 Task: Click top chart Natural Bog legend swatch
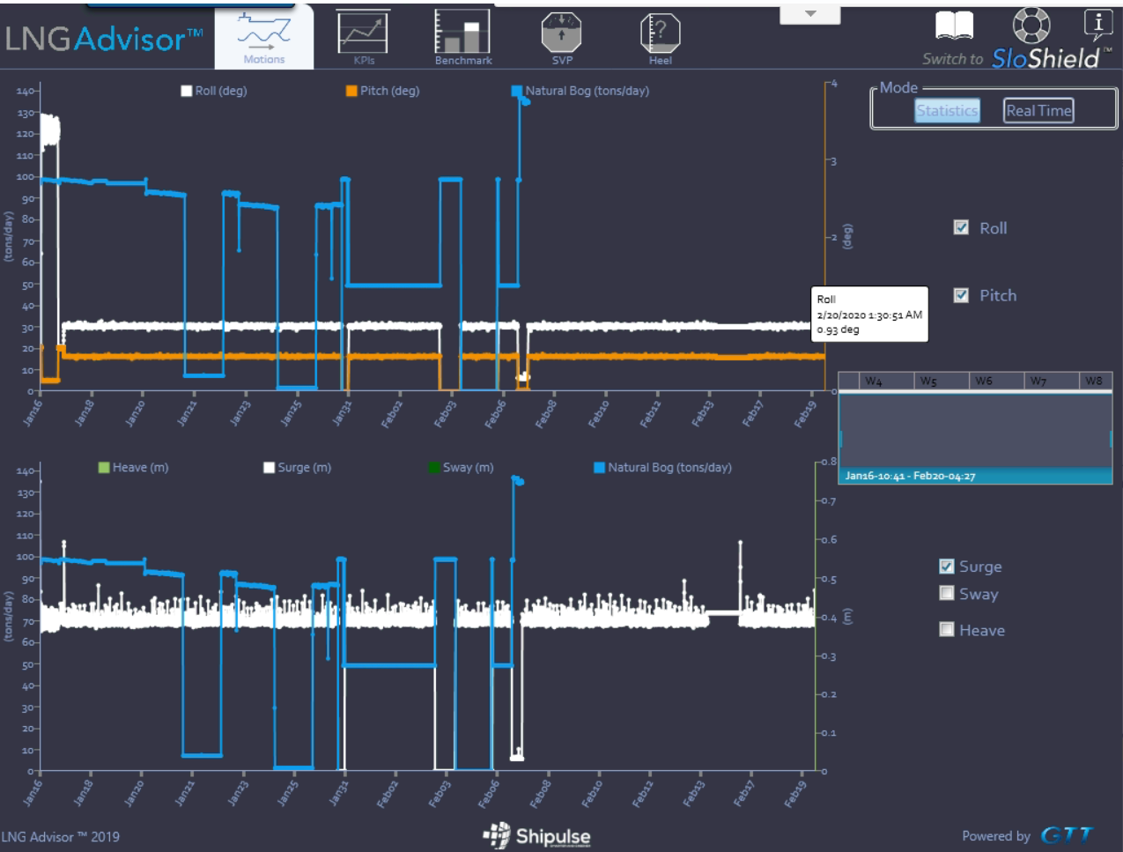pos(517,91)
